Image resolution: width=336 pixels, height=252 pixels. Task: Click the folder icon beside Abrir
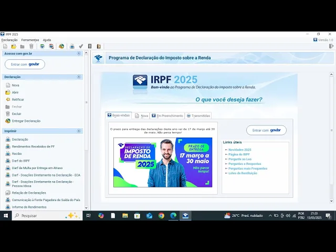8,92
